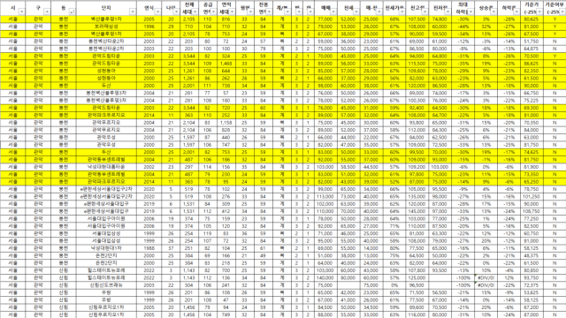Show filter options for 전세가율 column
Image resolution: width=566 pixels, height=318 pixels.
(x=402, y=11)
